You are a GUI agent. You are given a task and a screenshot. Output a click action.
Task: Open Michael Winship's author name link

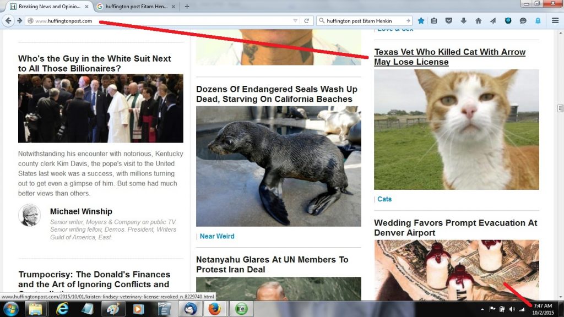81,211
